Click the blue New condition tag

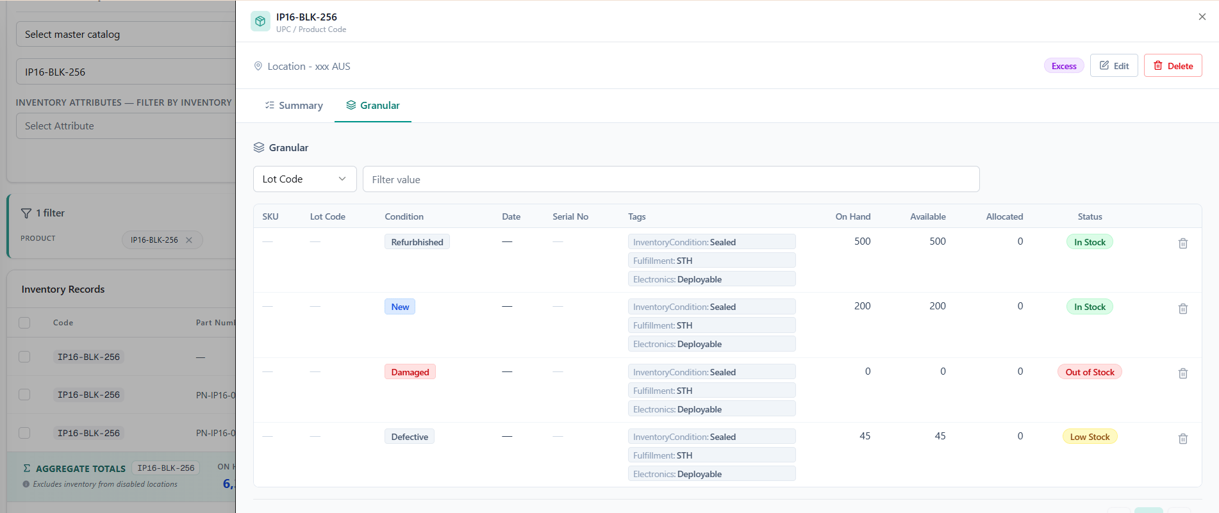[400, 307]
